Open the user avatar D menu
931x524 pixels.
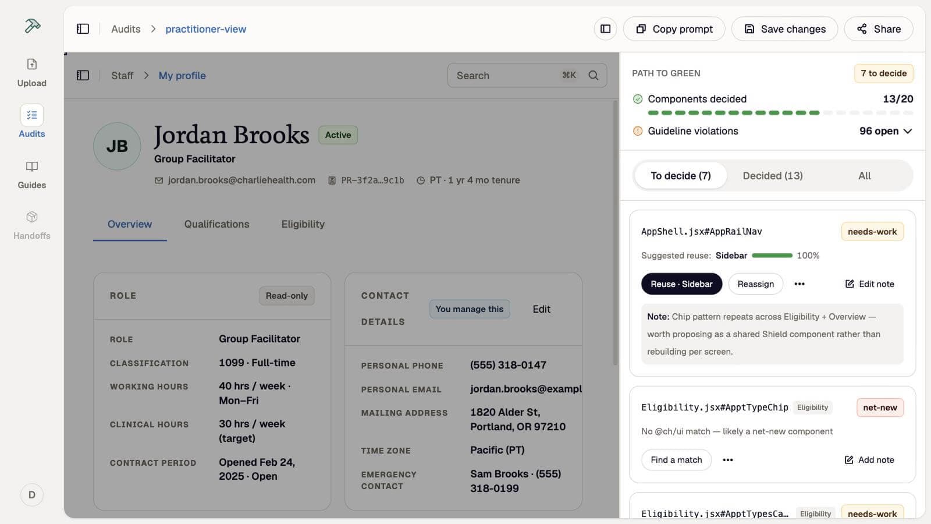(x=31, y=495)
